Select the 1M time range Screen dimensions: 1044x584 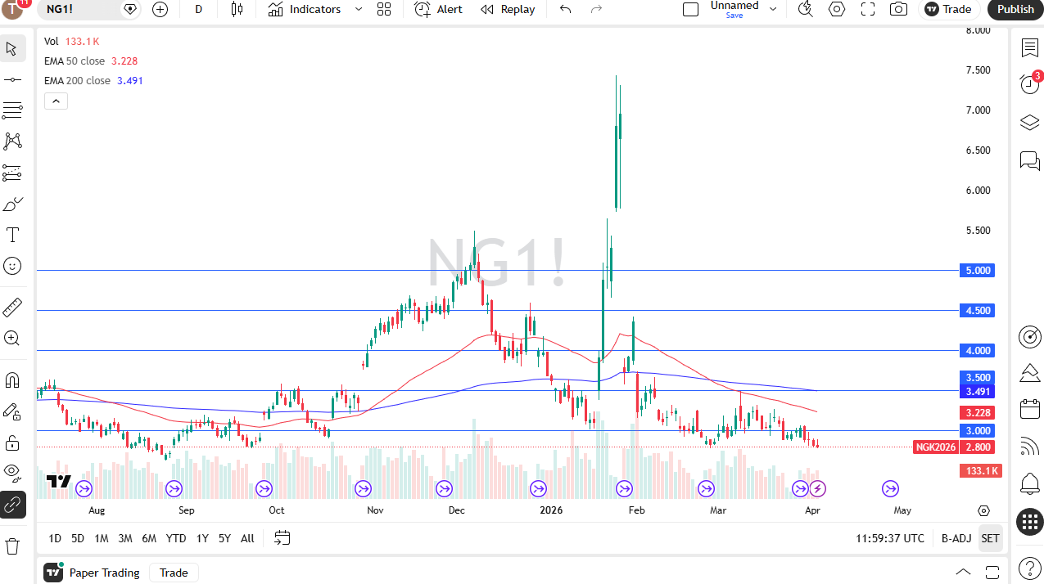click(102, 538)
